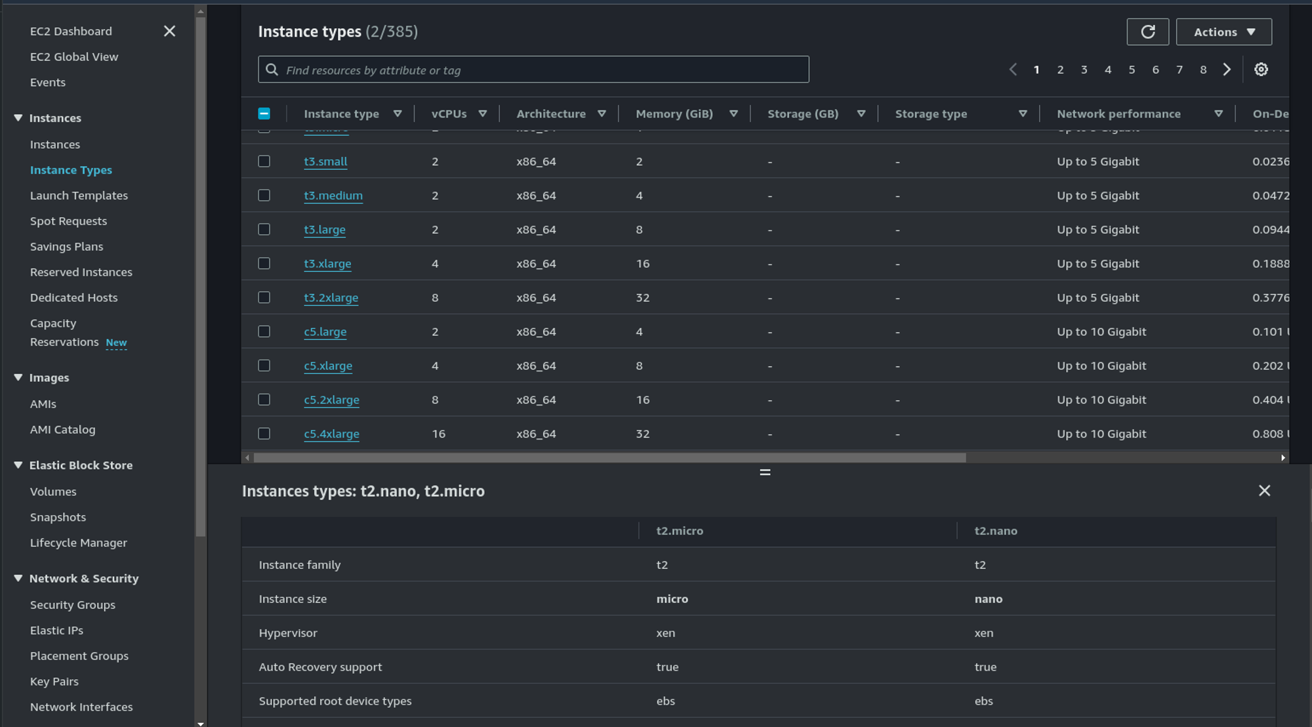Select Launch Templates in the sidebar

coord(79,195)
